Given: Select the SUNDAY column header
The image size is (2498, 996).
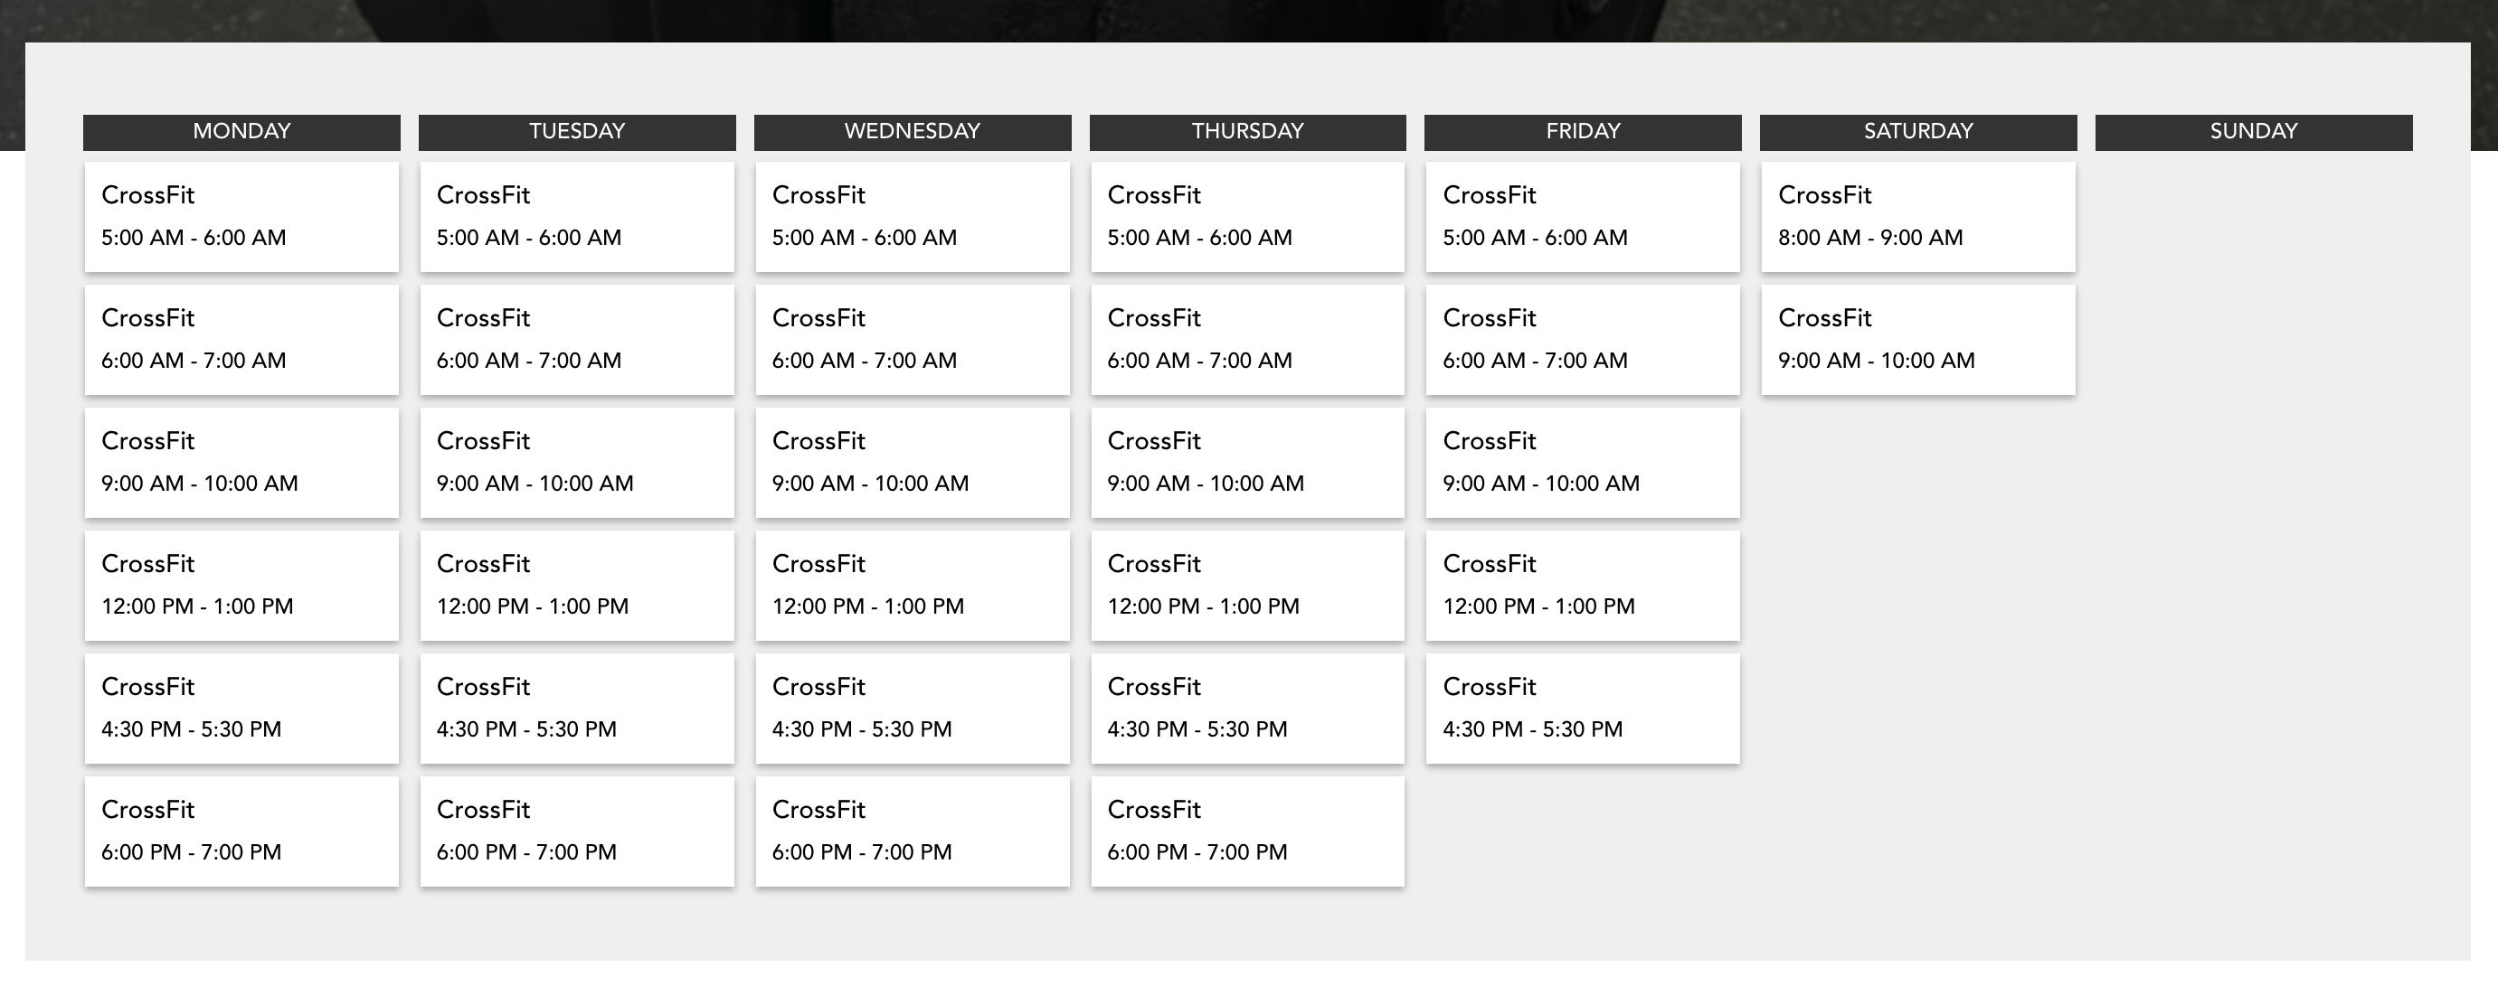Looking at the screenshot, I should (2254, 133).
